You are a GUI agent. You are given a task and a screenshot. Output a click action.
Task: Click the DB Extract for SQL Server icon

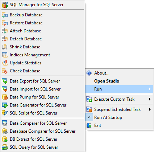click(5, 139)
